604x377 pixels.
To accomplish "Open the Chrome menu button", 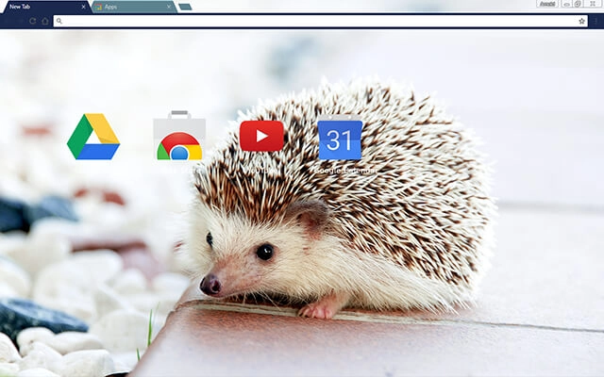I will click(596, 21).
